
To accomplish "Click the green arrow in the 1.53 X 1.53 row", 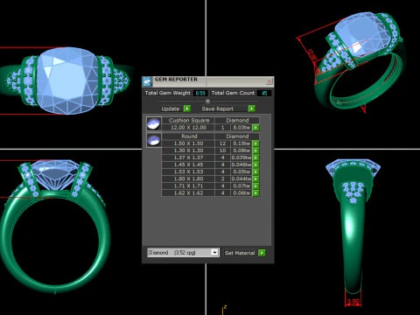I will click(x=255, y=171).
